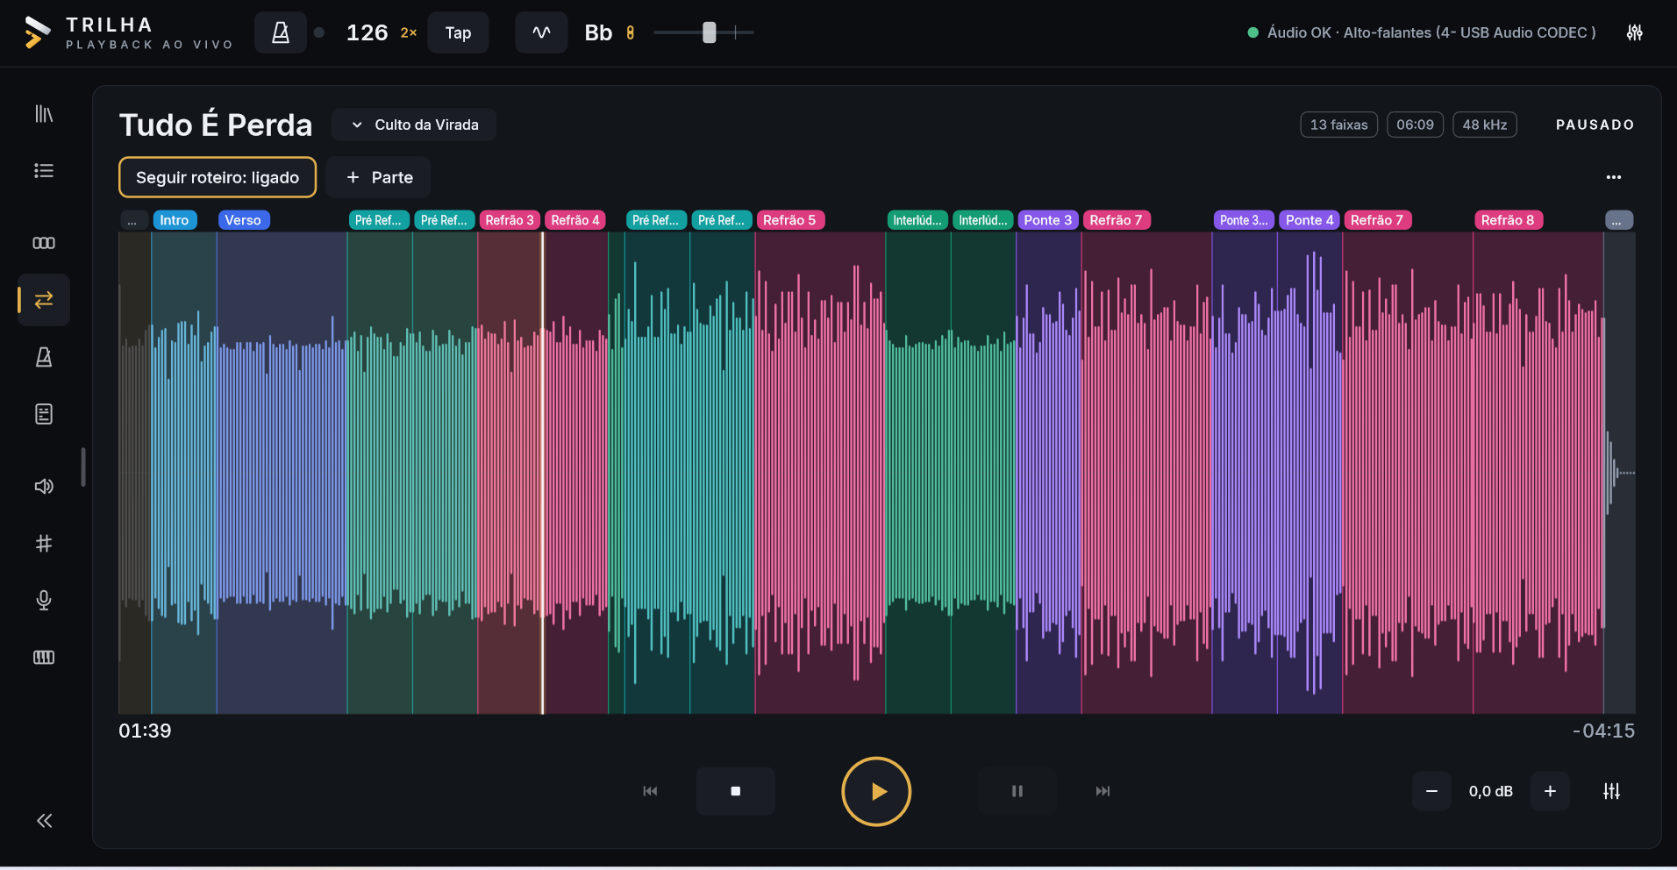Toggle the 2× tempo multiplier
Image resolution: width=1677 pixels, height=870 pixels.
point(409,32)
